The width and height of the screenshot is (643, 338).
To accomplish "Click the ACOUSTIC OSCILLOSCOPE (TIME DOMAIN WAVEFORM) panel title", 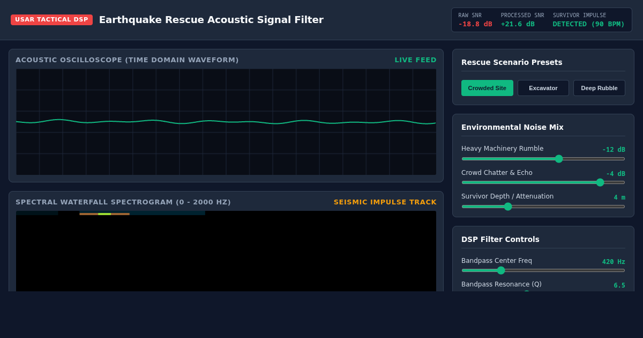I will coord(127,60).
